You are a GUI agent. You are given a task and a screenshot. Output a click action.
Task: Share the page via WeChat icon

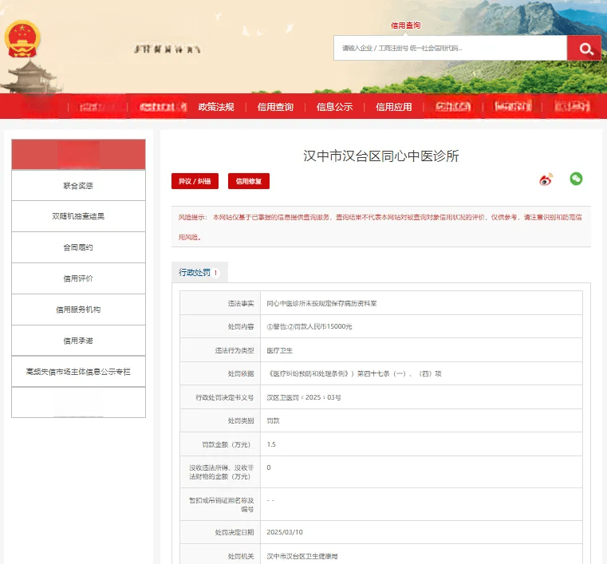coord(576,179)
